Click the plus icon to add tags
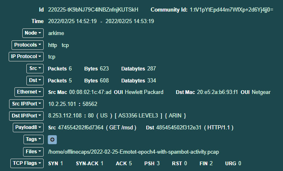283x171 pixels. coord(52,140)
